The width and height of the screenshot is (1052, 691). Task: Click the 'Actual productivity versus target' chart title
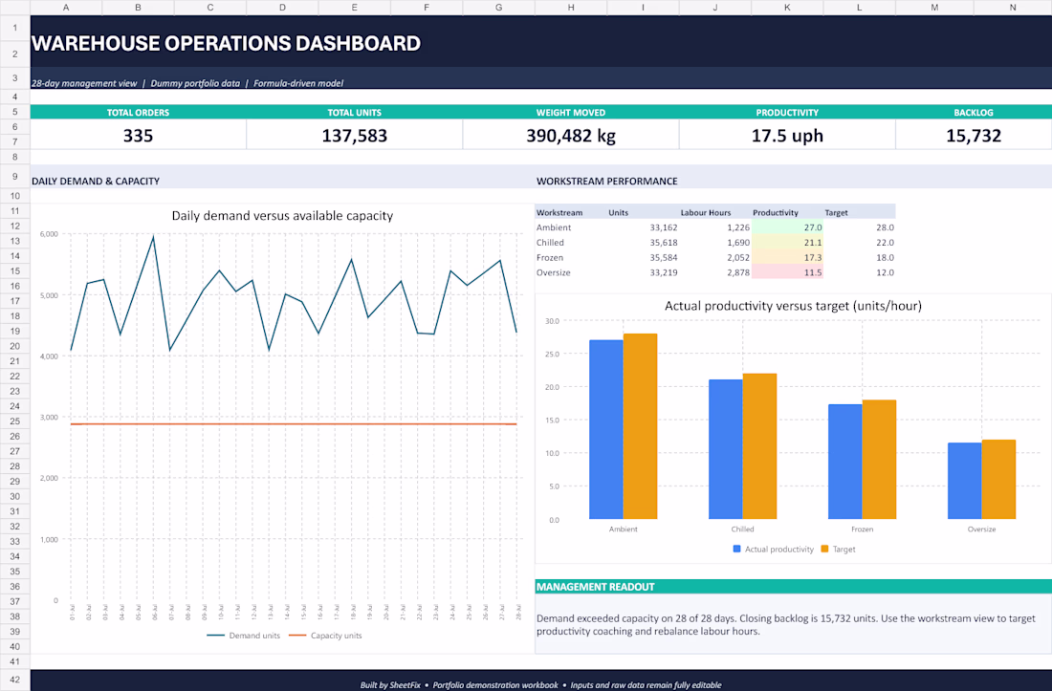(793, 306)
